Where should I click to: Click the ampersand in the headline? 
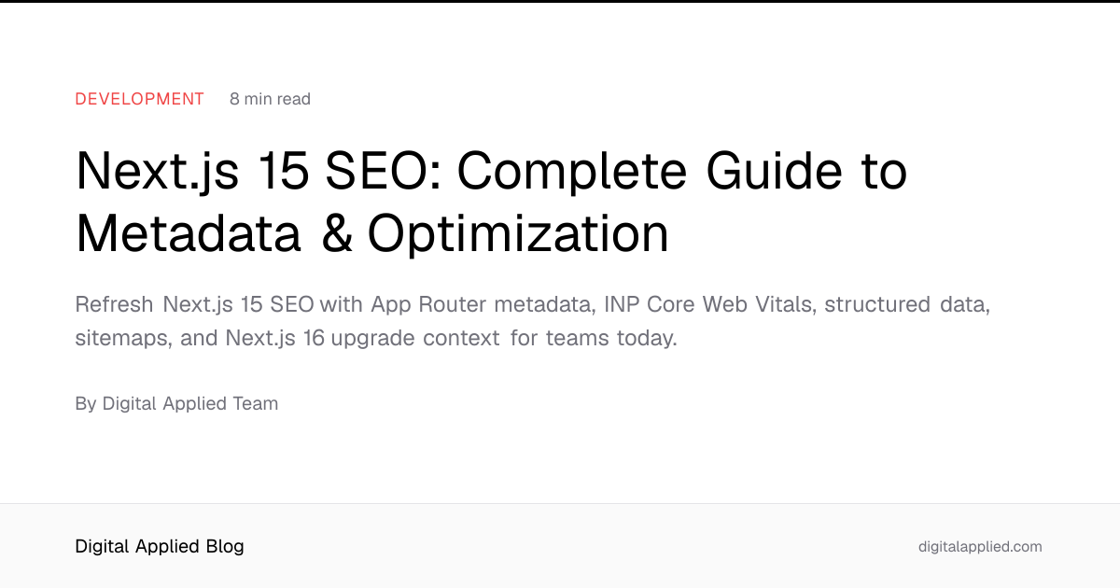coord(335,233)
